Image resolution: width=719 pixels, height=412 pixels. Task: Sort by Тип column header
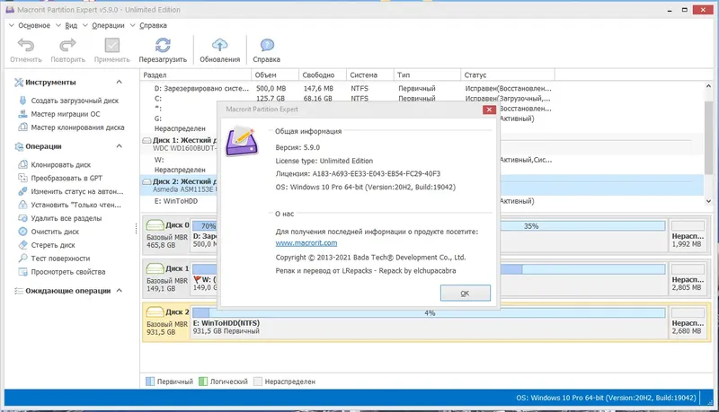coord(428,75)
